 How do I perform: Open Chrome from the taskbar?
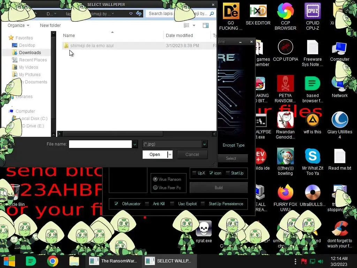click(x=53, y=261)
